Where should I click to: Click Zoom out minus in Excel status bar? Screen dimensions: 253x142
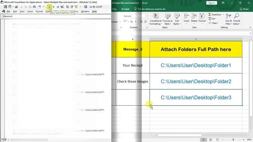pyautogui.click(x=223, y=140)
